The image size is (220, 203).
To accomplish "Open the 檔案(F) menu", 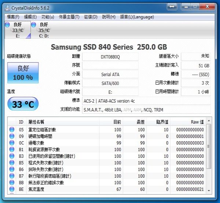I will [x=13, y=17].
